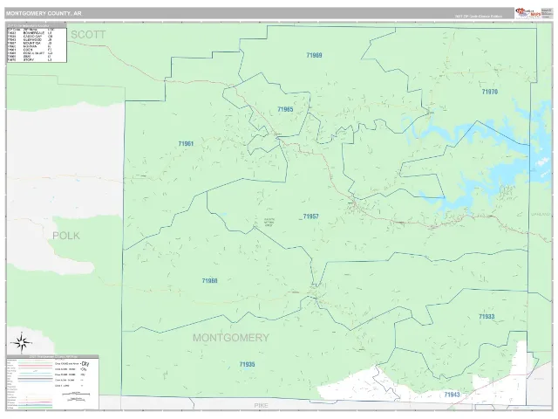Click the red line sample in legend
Viewport: 558px width, 419px height.
coord(35,366)
